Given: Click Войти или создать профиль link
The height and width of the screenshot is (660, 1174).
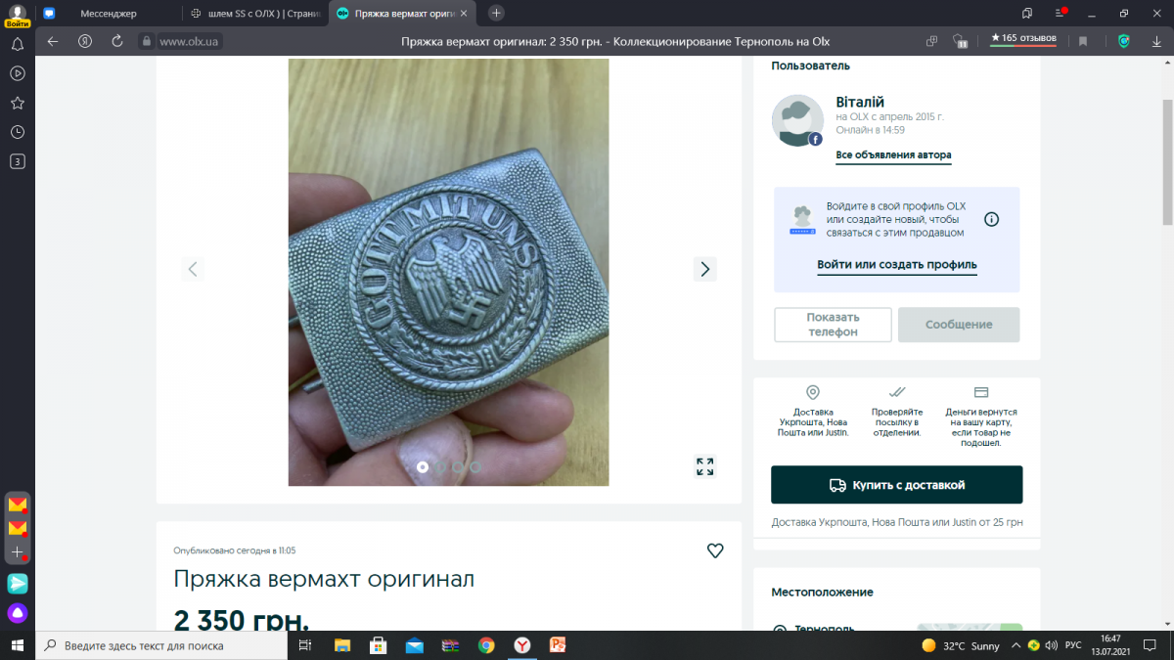Looking at the screenshot, I should tap(897, 265).
